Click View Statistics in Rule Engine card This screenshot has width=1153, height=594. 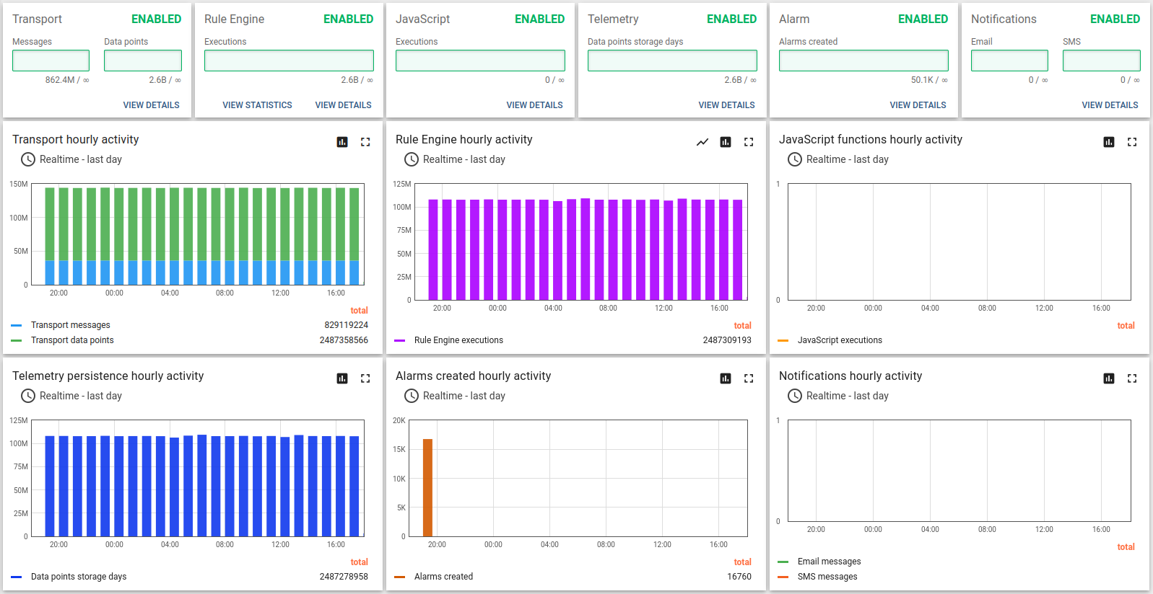(257, 105)
